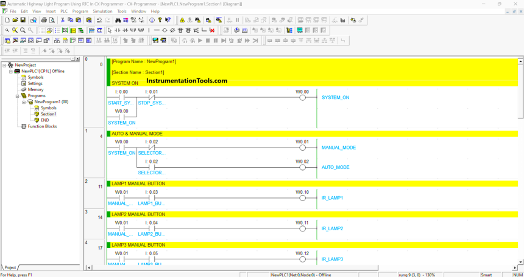
Task: Collapse the NewProject tree node
Action: (x=4, y=66)
